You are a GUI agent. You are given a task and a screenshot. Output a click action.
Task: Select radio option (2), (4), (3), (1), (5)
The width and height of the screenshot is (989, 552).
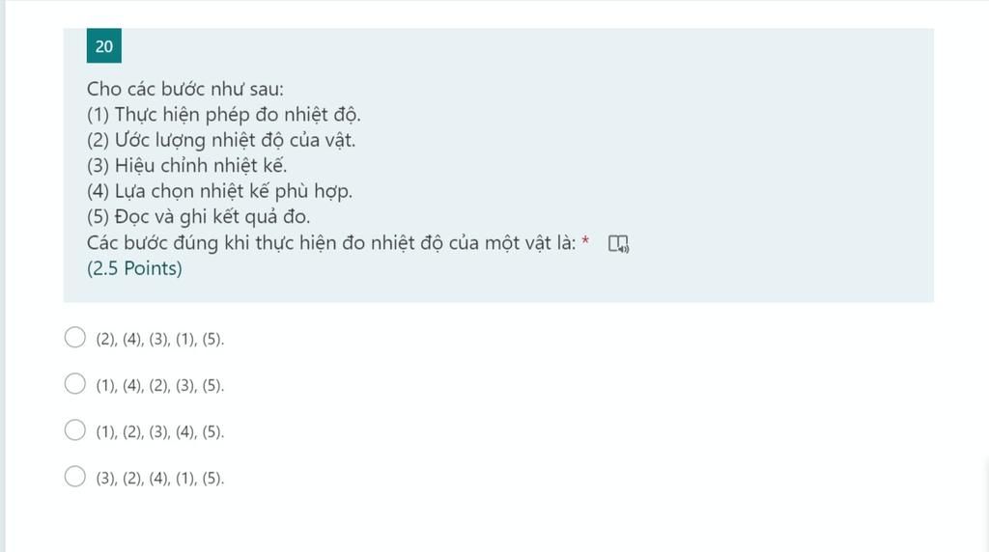[75, 337]
